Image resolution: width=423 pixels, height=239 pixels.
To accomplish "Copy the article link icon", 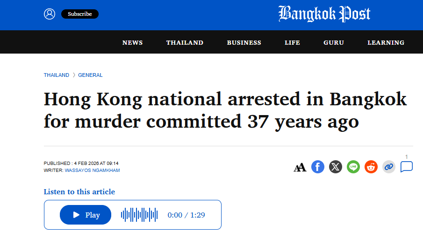I will [389, 167].
